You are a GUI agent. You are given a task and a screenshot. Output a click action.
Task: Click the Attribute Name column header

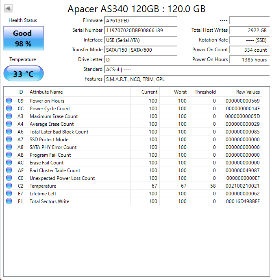pyautogui.click(x=78, y=92)
